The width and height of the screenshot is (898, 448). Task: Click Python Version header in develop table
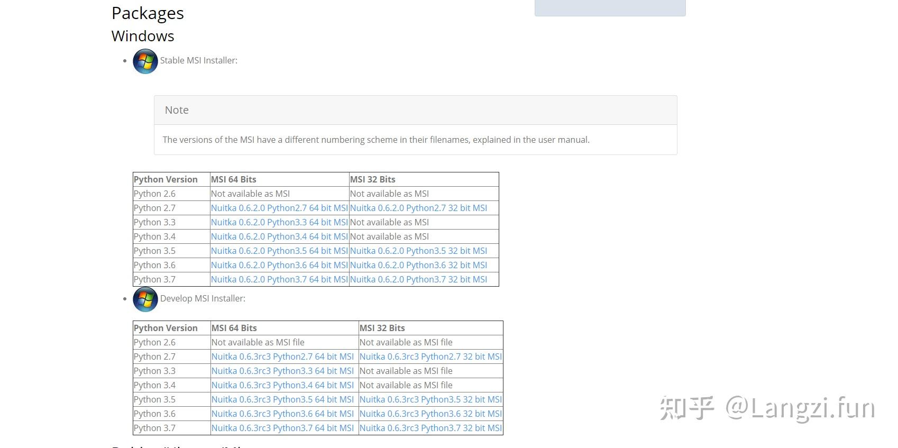click(166, 328)
